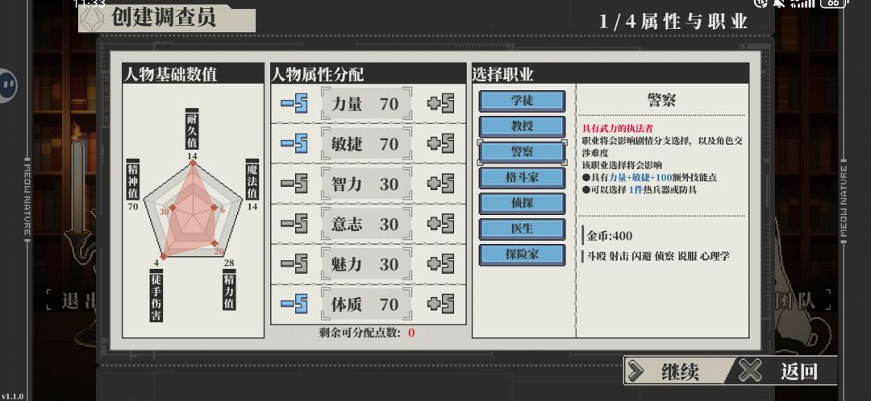This screenshot has height=401, width=871.
Task: Click the 魔法值 label on radar chart
Action: pos(252,180)
